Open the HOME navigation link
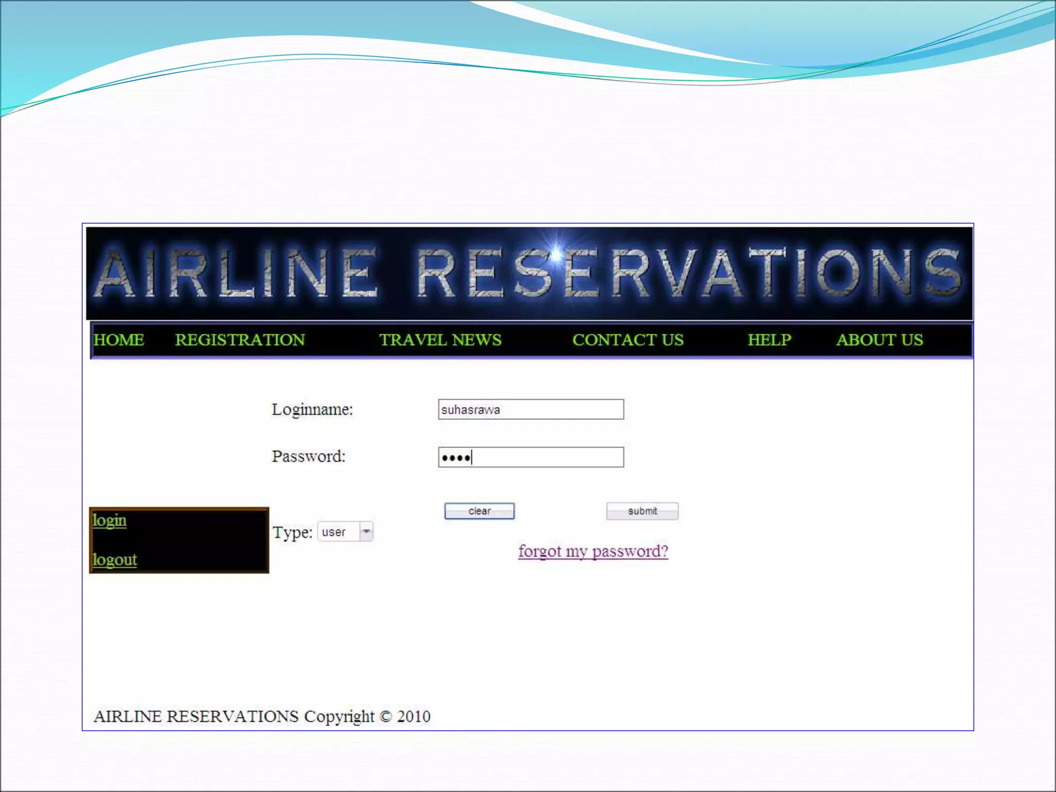 [119, 340]
